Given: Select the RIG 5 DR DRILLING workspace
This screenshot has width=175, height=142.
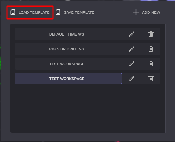Looking at the screenshot, I should (x=68, y=49).
